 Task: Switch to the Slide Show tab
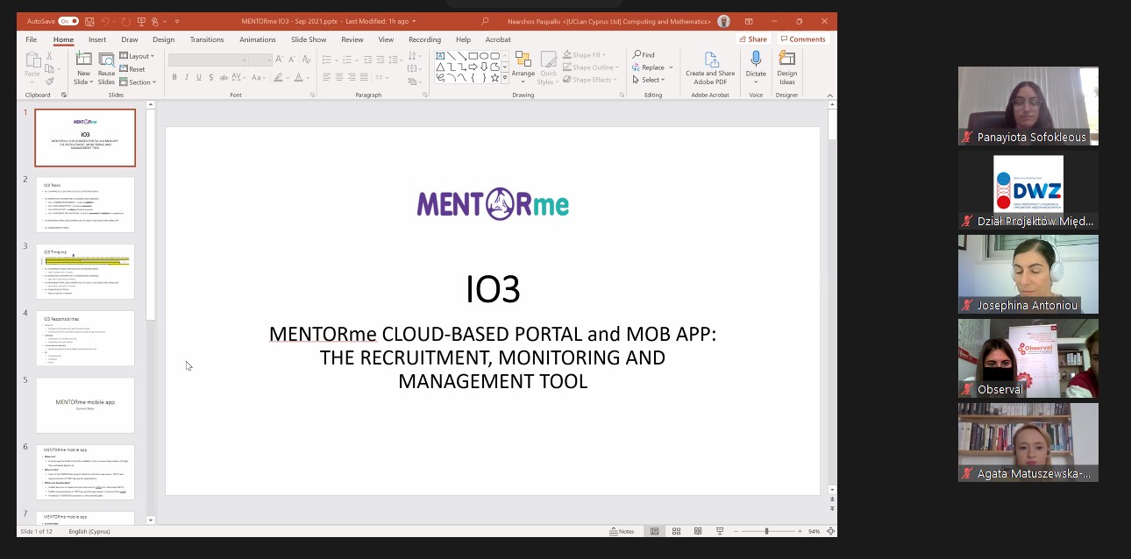(309, 39)
